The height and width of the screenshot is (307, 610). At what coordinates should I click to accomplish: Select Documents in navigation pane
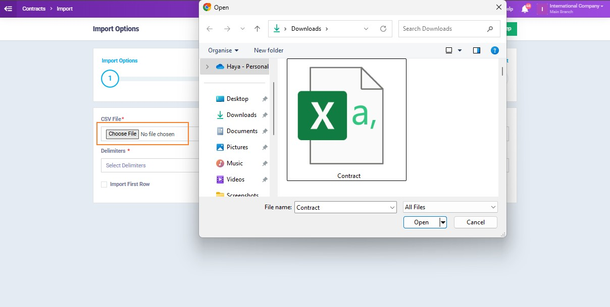point(242,131)
